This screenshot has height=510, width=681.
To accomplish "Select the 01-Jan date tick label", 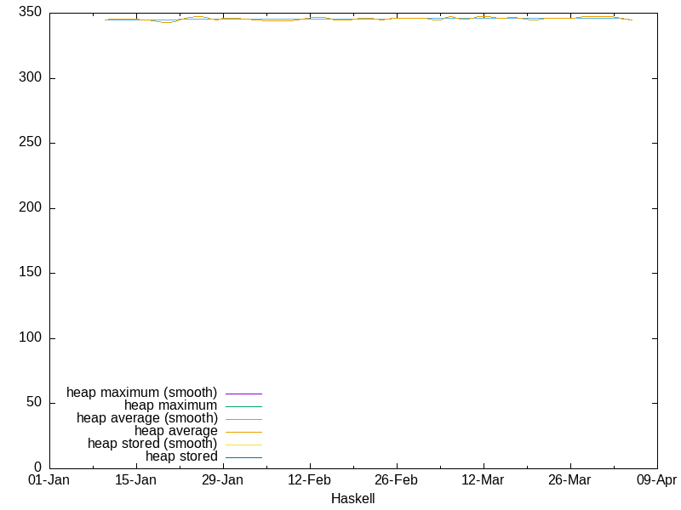I will tap(49, 480).
